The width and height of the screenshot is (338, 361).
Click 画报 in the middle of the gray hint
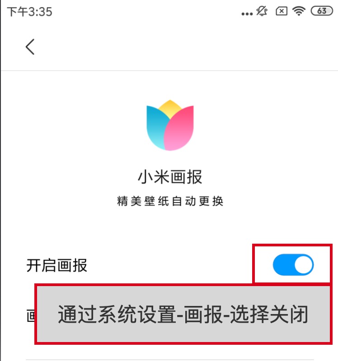point(203,314)
